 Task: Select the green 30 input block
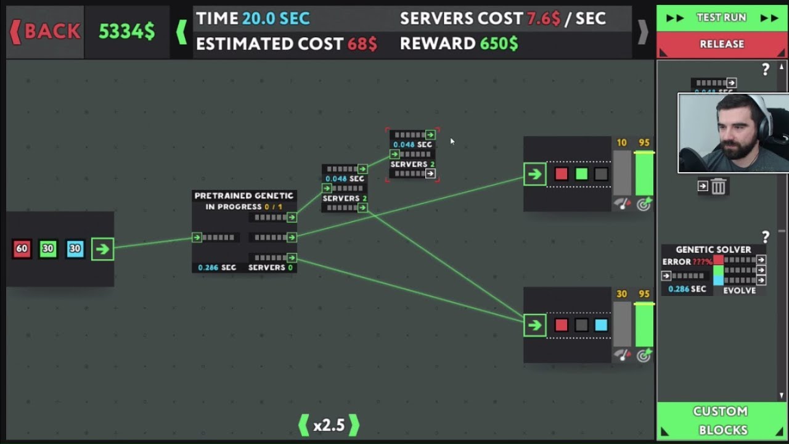[x=48, y=249]
